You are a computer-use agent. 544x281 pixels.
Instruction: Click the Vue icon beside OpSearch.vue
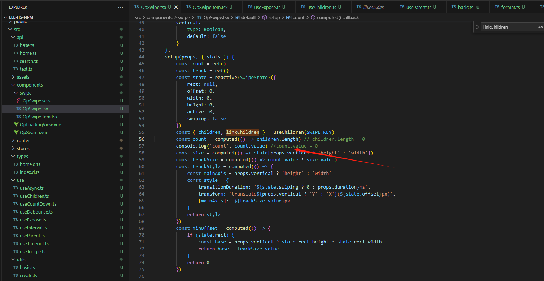coord(16,133)
